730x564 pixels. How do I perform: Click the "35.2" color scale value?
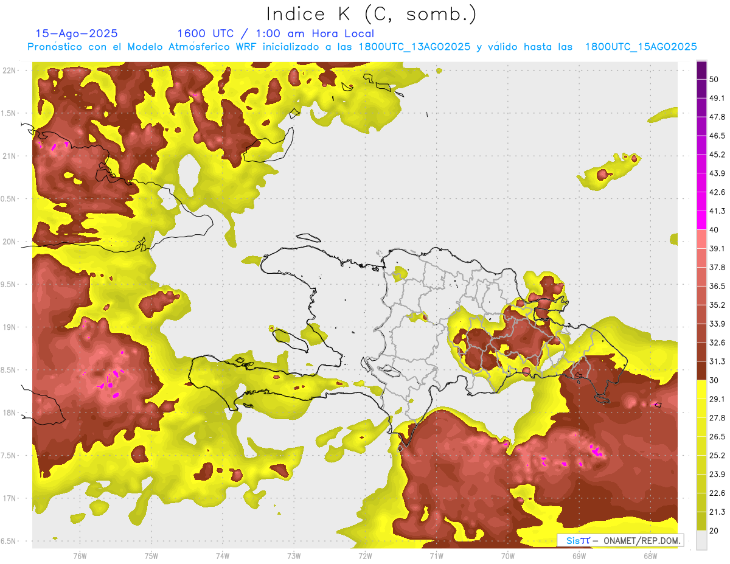point(717,305)
